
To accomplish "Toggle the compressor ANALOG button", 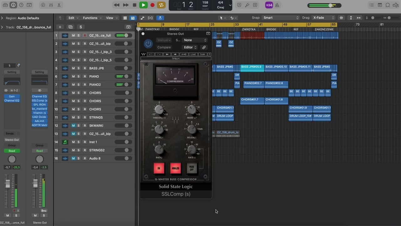I will (175, 168).
